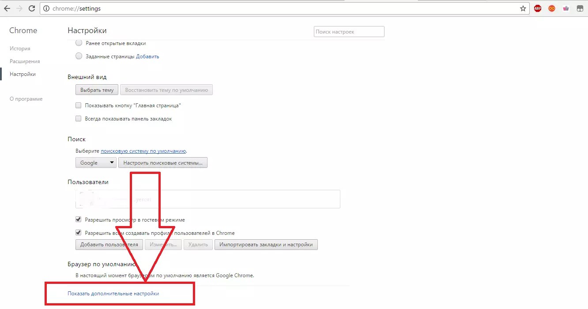Viewport: 588px width, 309px height.
Task: Bookmark this page with the star icon
Action: click(523, 8)
